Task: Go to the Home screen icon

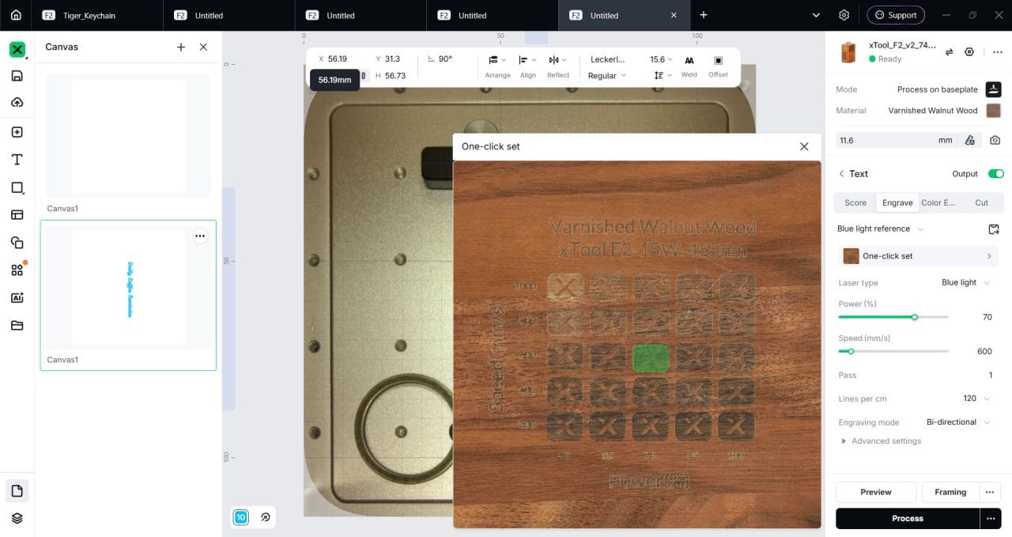Action: [x=16, y=15]
